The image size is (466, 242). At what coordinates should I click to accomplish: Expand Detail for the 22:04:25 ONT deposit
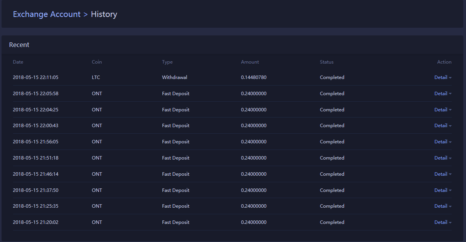click(x=442, y=110)
